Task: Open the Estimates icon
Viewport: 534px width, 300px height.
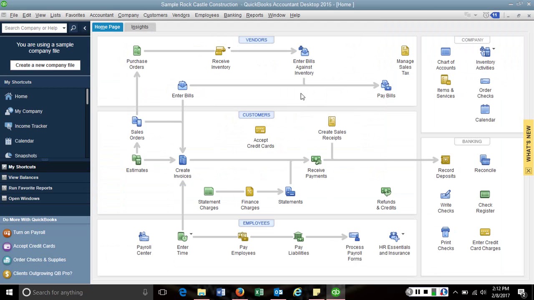Action: (137, 160)
